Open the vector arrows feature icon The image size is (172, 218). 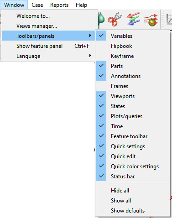(x=133, y=19)
